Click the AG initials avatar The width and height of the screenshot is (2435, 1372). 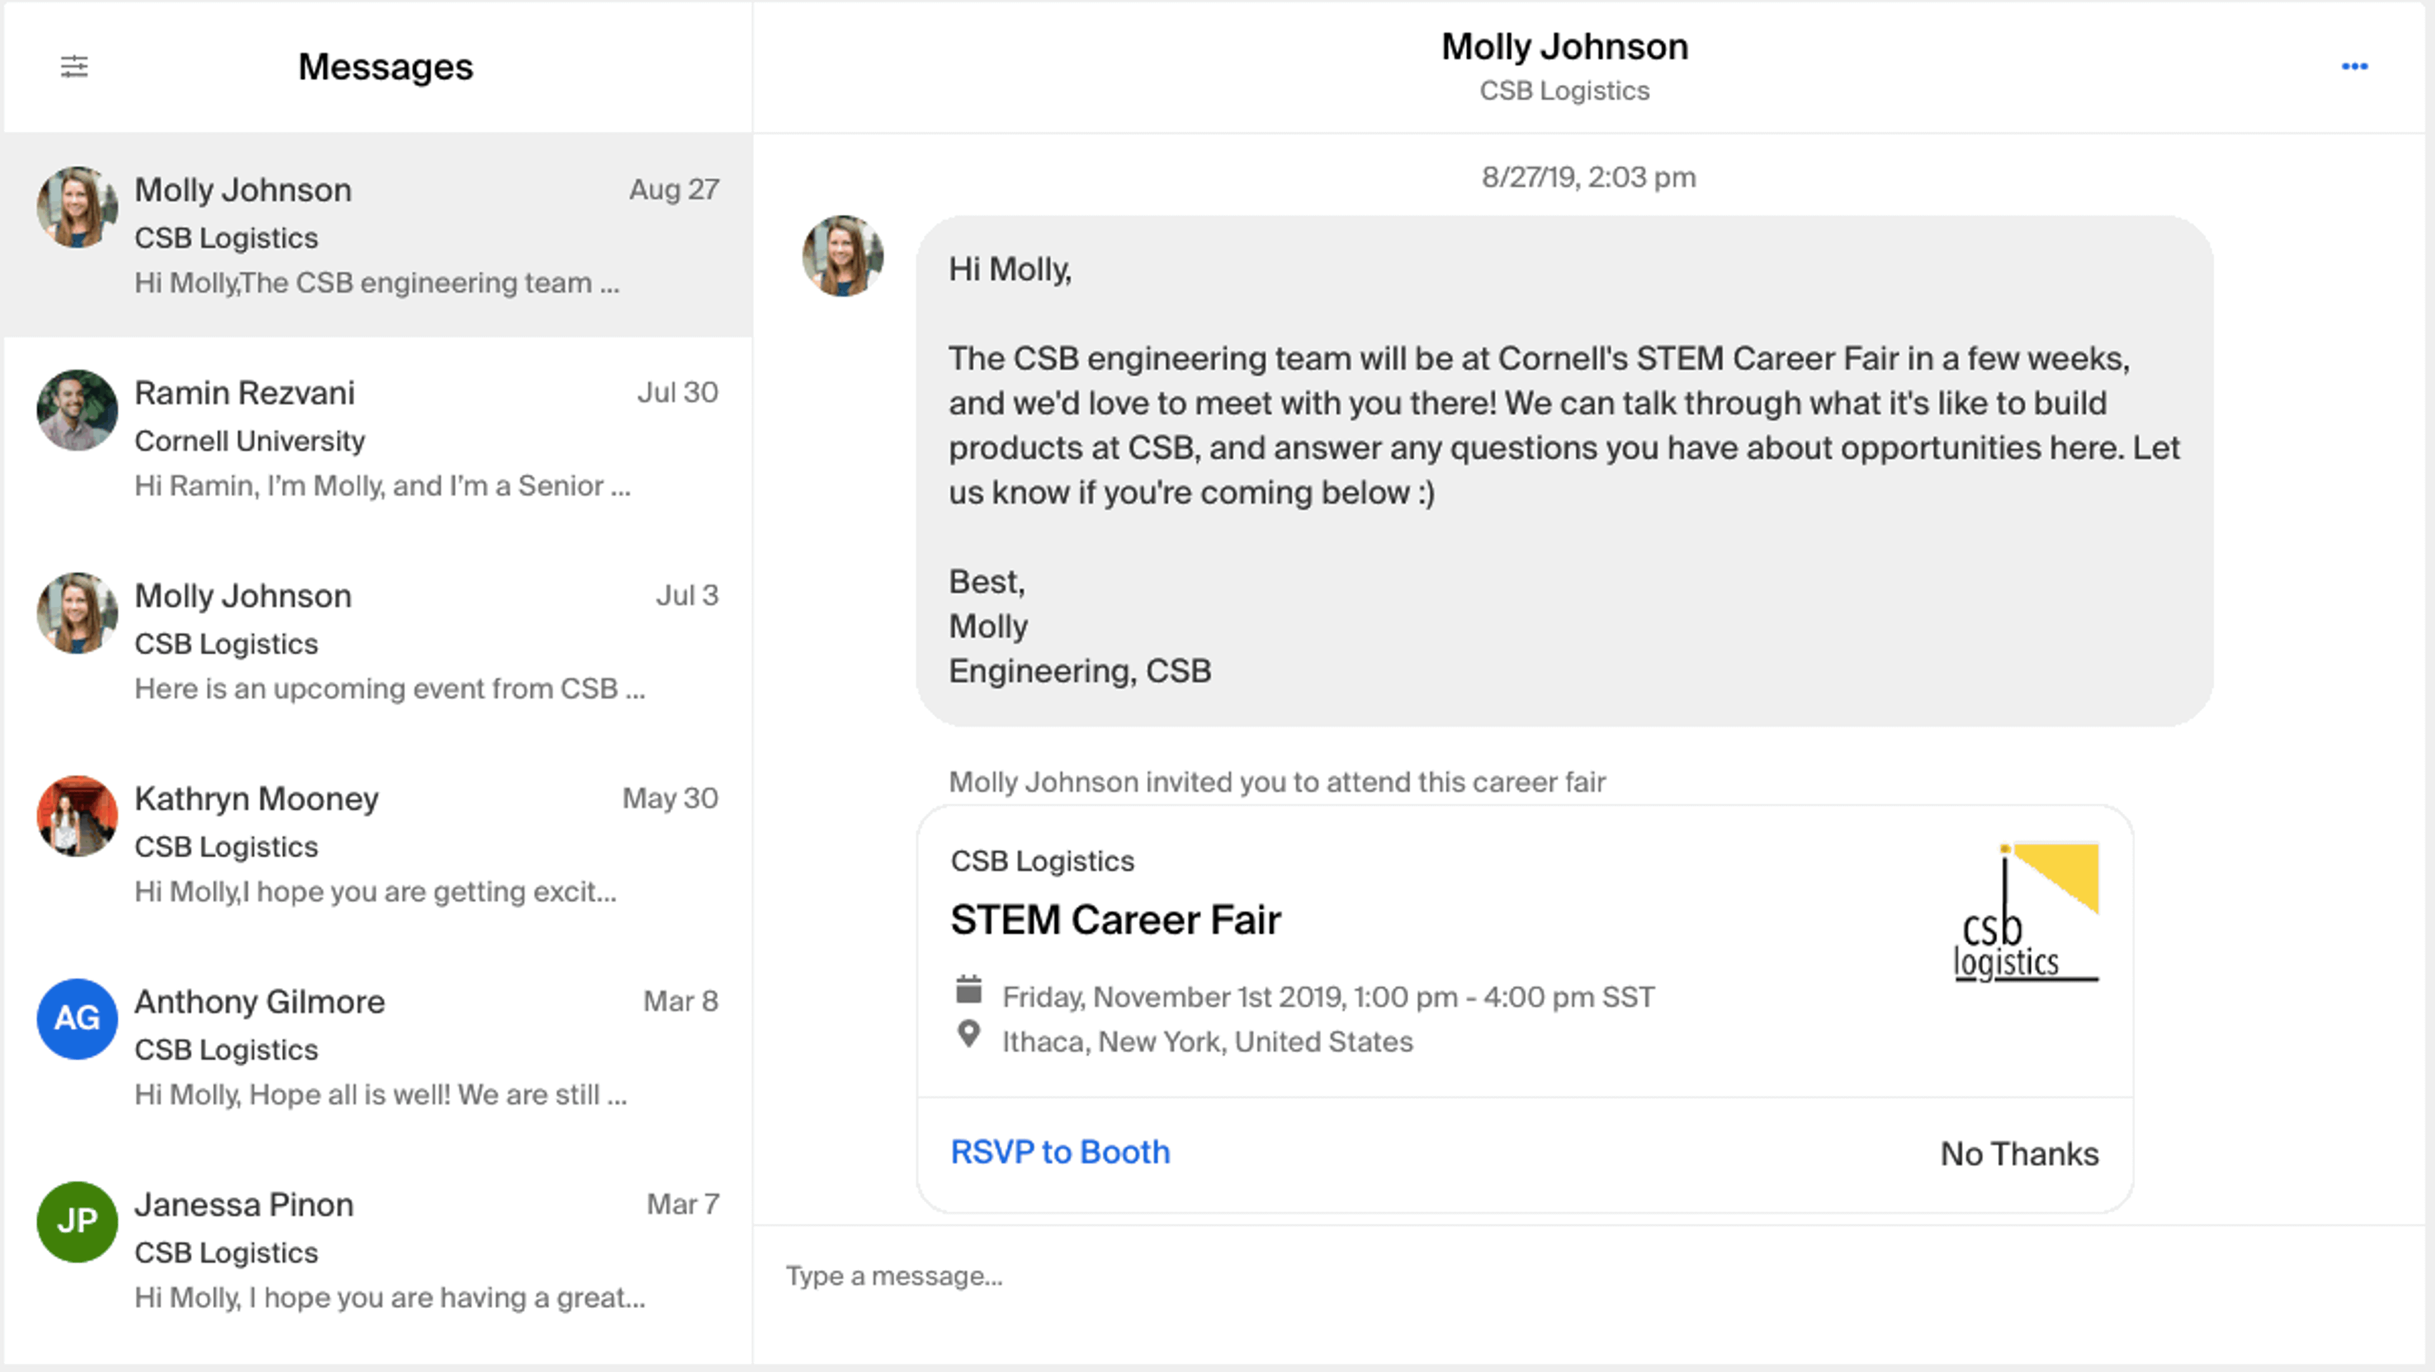point(77,1018)
